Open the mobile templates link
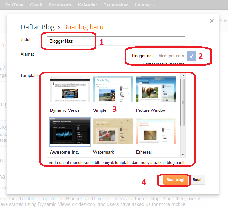This screenshot has height=208, width=228. click(40, 199)
